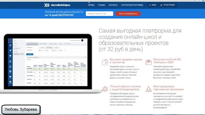The width and height of the screenshot is (205, 115).
Task: Click the blue button in laptop screenshot
Action: pyautogui.click(x=30, y=54)
